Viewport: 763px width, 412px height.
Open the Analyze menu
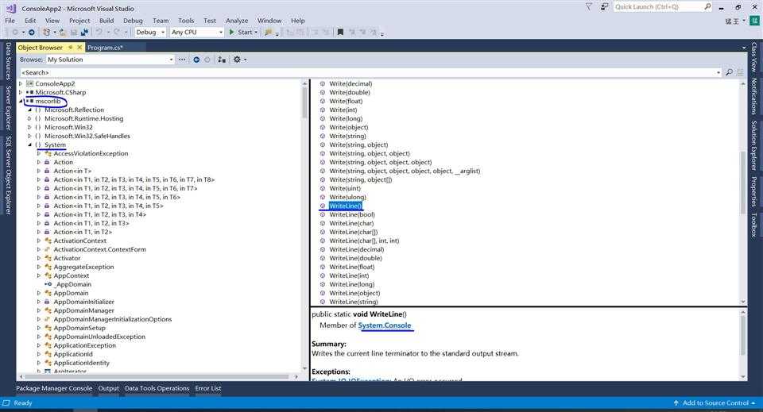(x=237, y=21)
